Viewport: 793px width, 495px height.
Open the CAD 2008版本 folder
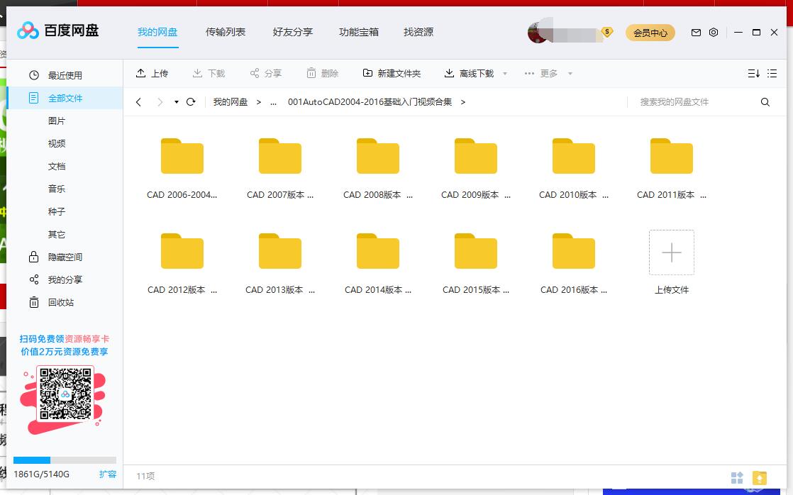coord(378,156)
